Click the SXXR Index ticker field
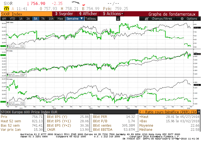Viewport: 201px width, 145px height. [x=26, y=14]
